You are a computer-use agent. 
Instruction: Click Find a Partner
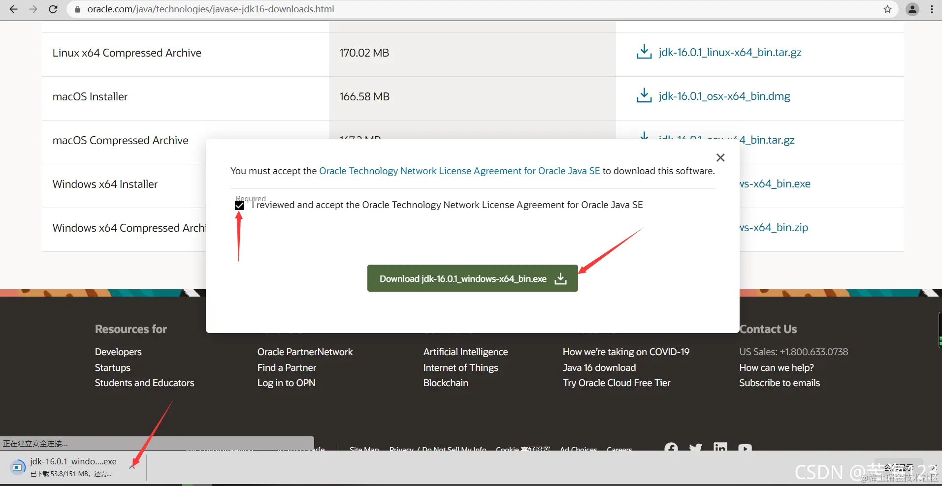click(287, 367)
